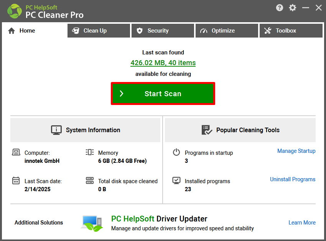Click the Last scan found heading

163,52
